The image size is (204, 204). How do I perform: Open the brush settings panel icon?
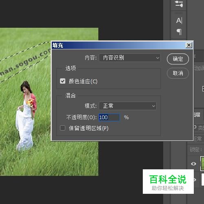click(179, 4)
